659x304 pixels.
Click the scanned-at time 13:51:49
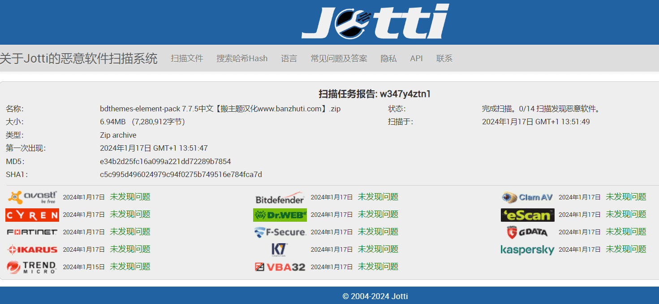click(536, 122)
